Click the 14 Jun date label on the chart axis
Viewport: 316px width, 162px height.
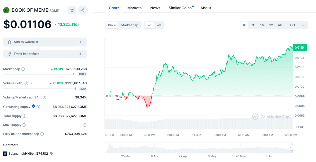197,135
